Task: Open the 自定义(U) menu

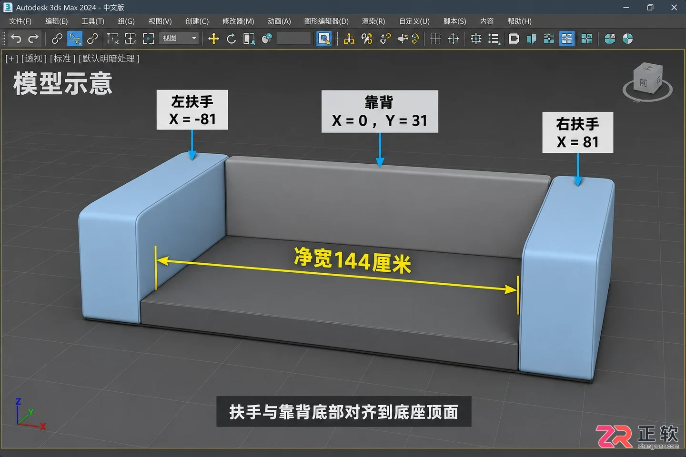Action: (414, 21)
